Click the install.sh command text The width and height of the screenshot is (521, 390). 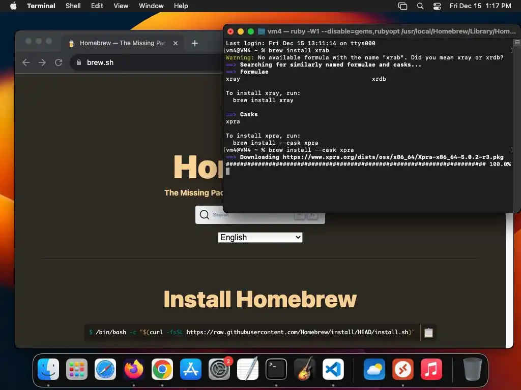[252, 332]
